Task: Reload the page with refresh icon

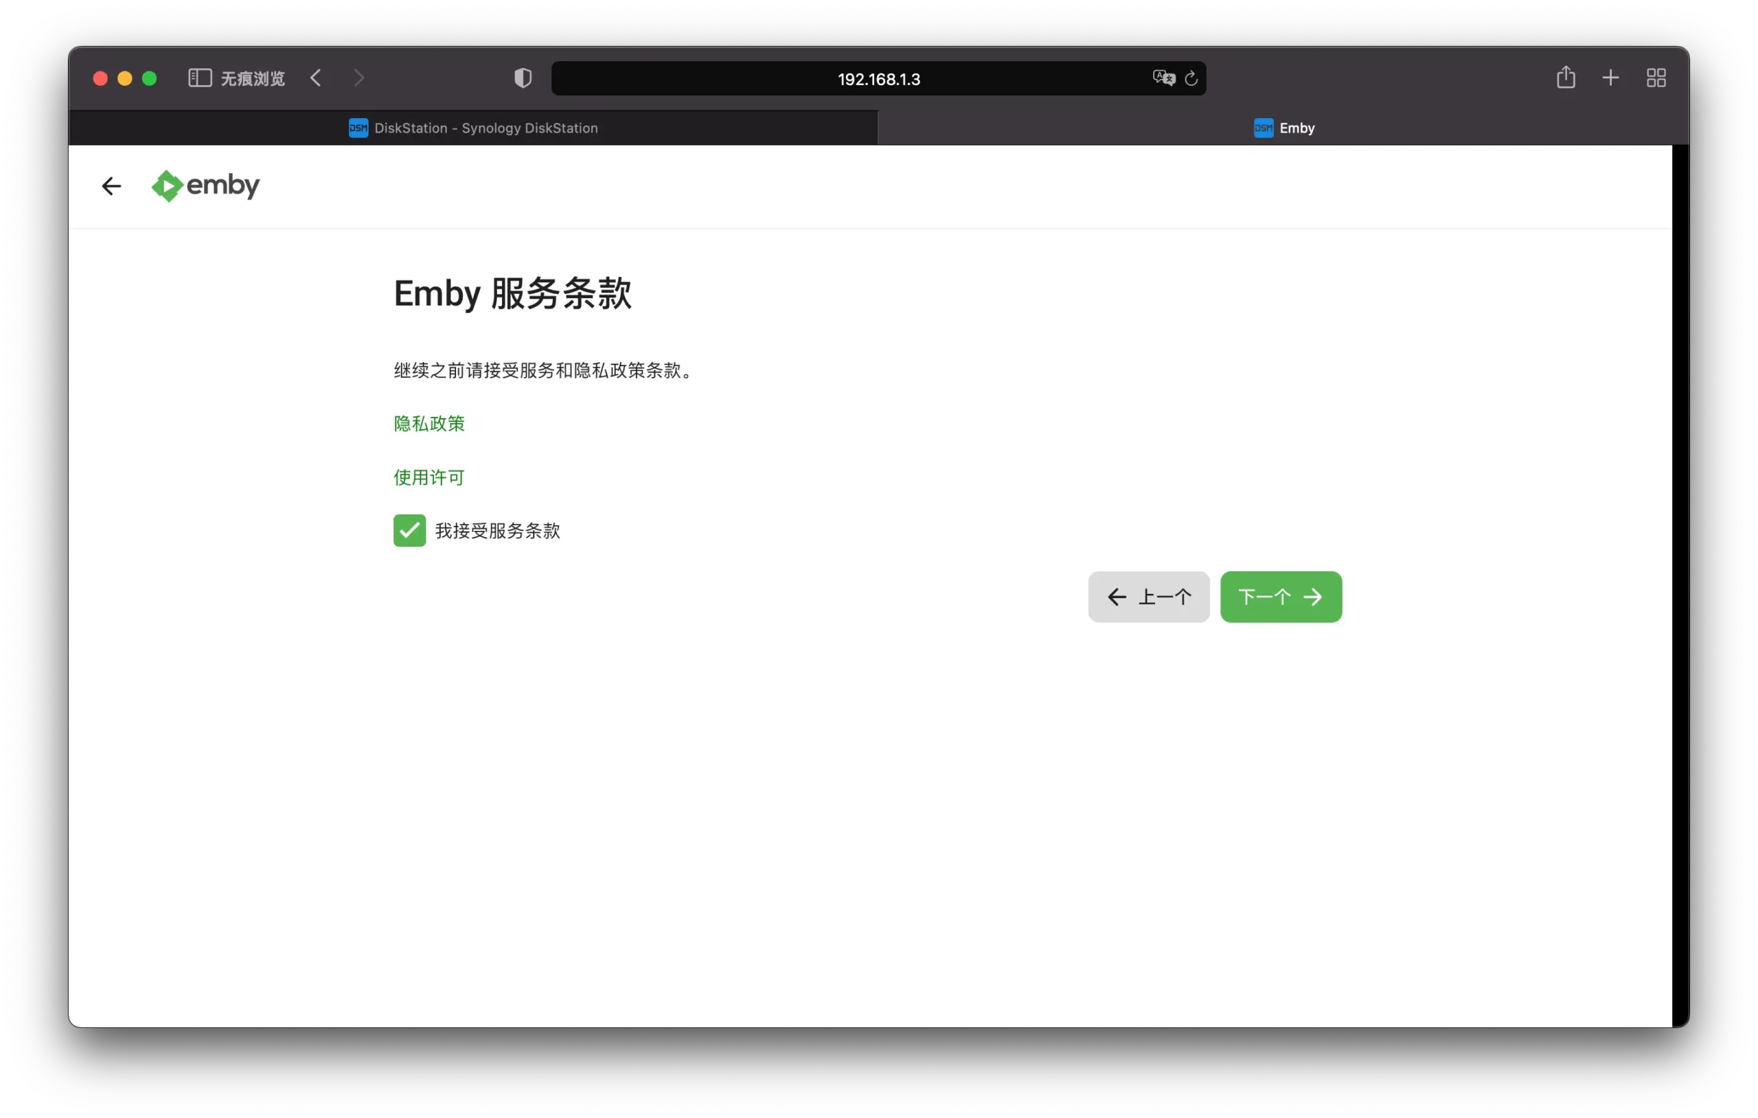Action: 1191,78
